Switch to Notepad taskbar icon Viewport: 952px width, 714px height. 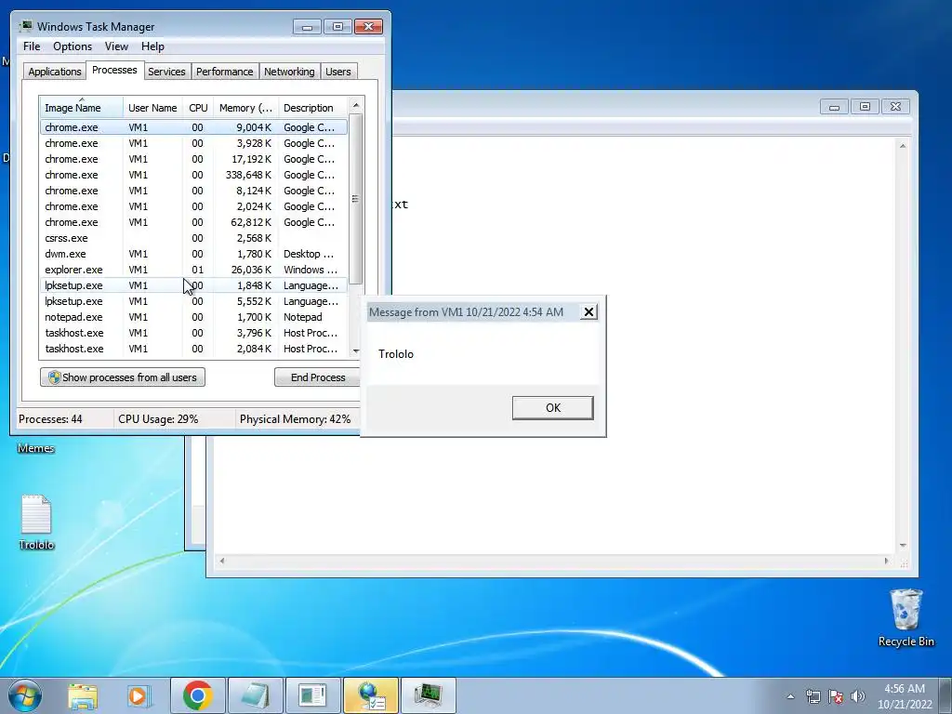[x=255, y=695]
